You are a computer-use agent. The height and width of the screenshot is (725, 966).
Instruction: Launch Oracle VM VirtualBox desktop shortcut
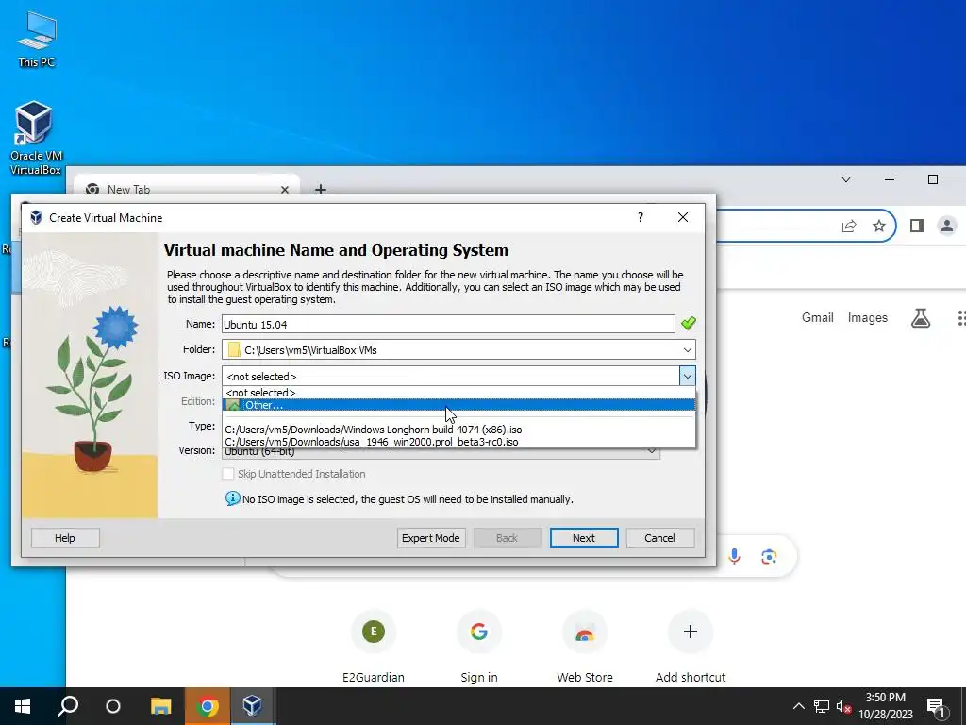click(35, 137)
